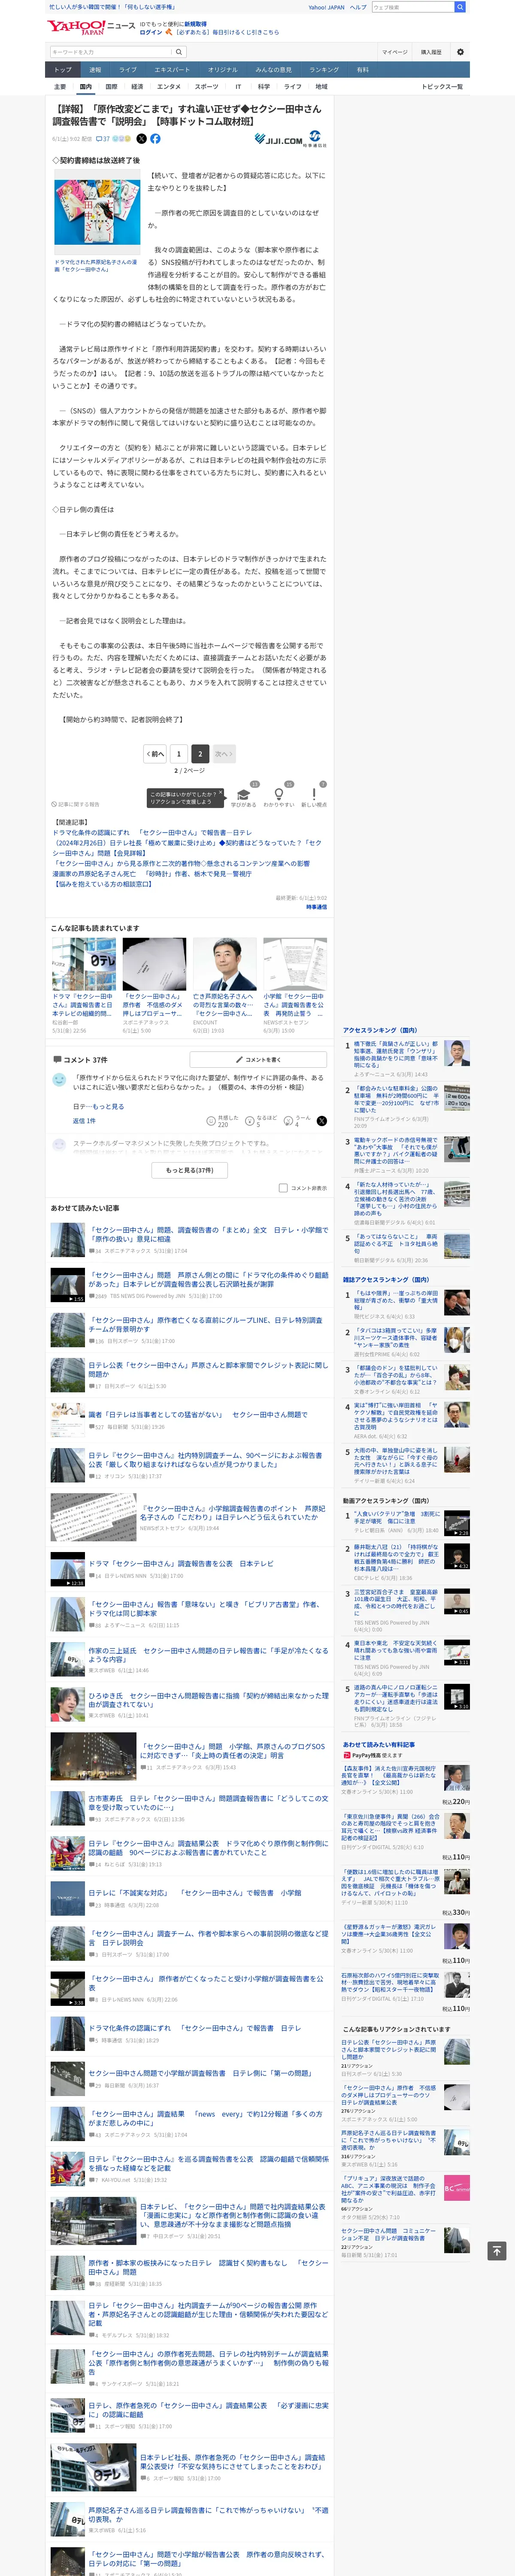Open トピックス一覧 link
This screenshot has height=2576, width=515.
point(442,87)
